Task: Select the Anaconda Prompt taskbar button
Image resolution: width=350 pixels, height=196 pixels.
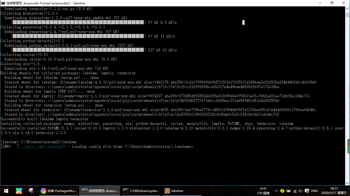Action: point(100,191)
